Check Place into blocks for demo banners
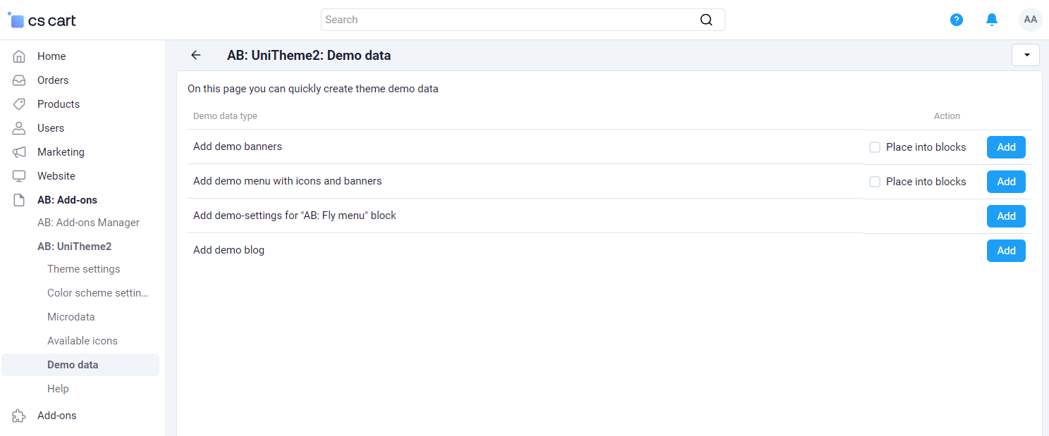Image resolution: width=1049 pixels, height=436 pixels. (x=875, y=147)
